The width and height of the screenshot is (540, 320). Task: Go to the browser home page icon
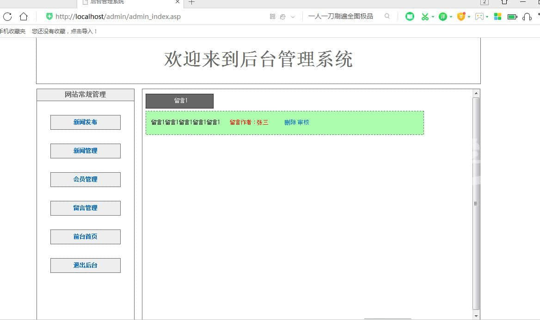click(24, 17)
